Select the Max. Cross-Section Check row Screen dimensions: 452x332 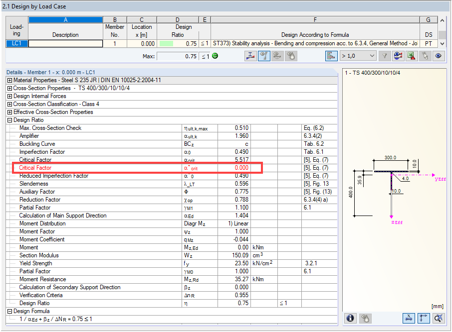pos(172,128)
